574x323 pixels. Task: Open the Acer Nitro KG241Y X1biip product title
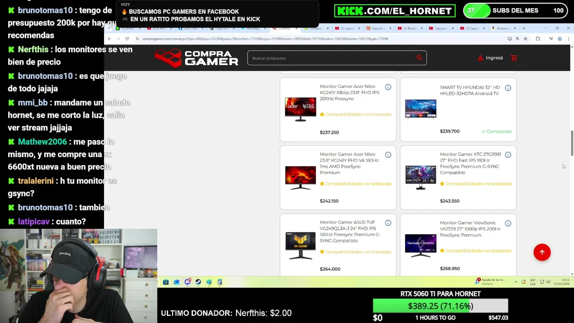pyautogui.click(x=349, y=92)
